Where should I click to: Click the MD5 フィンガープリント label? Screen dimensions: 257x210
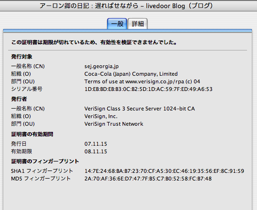tap(41, 179)
